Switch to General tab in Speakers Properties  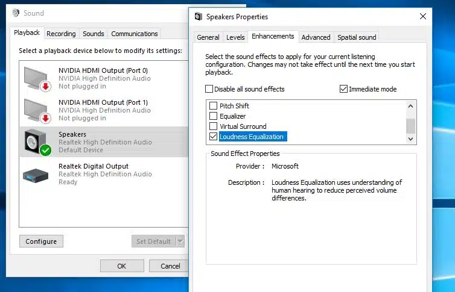[x=208, y=37]
